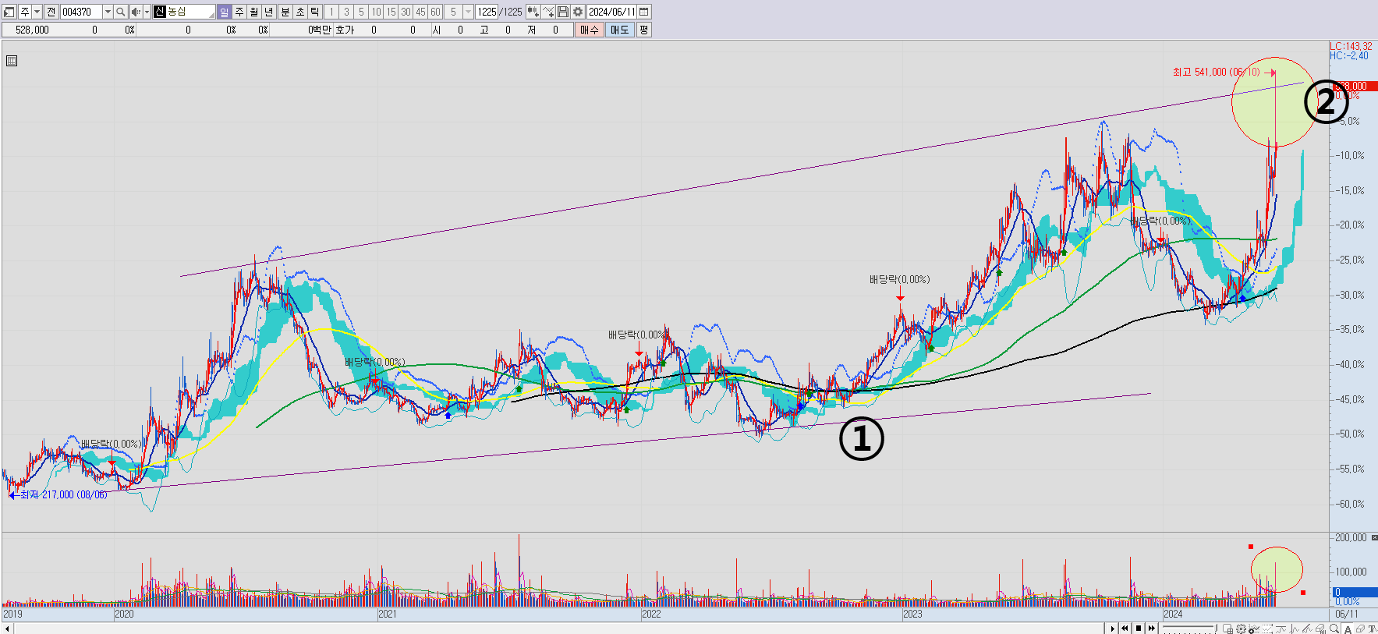Image resolution: width=1378 pixels, height=634 pixels.
Task: Click the small grid icon at the chart's top-left
Action: coord(12,61)
